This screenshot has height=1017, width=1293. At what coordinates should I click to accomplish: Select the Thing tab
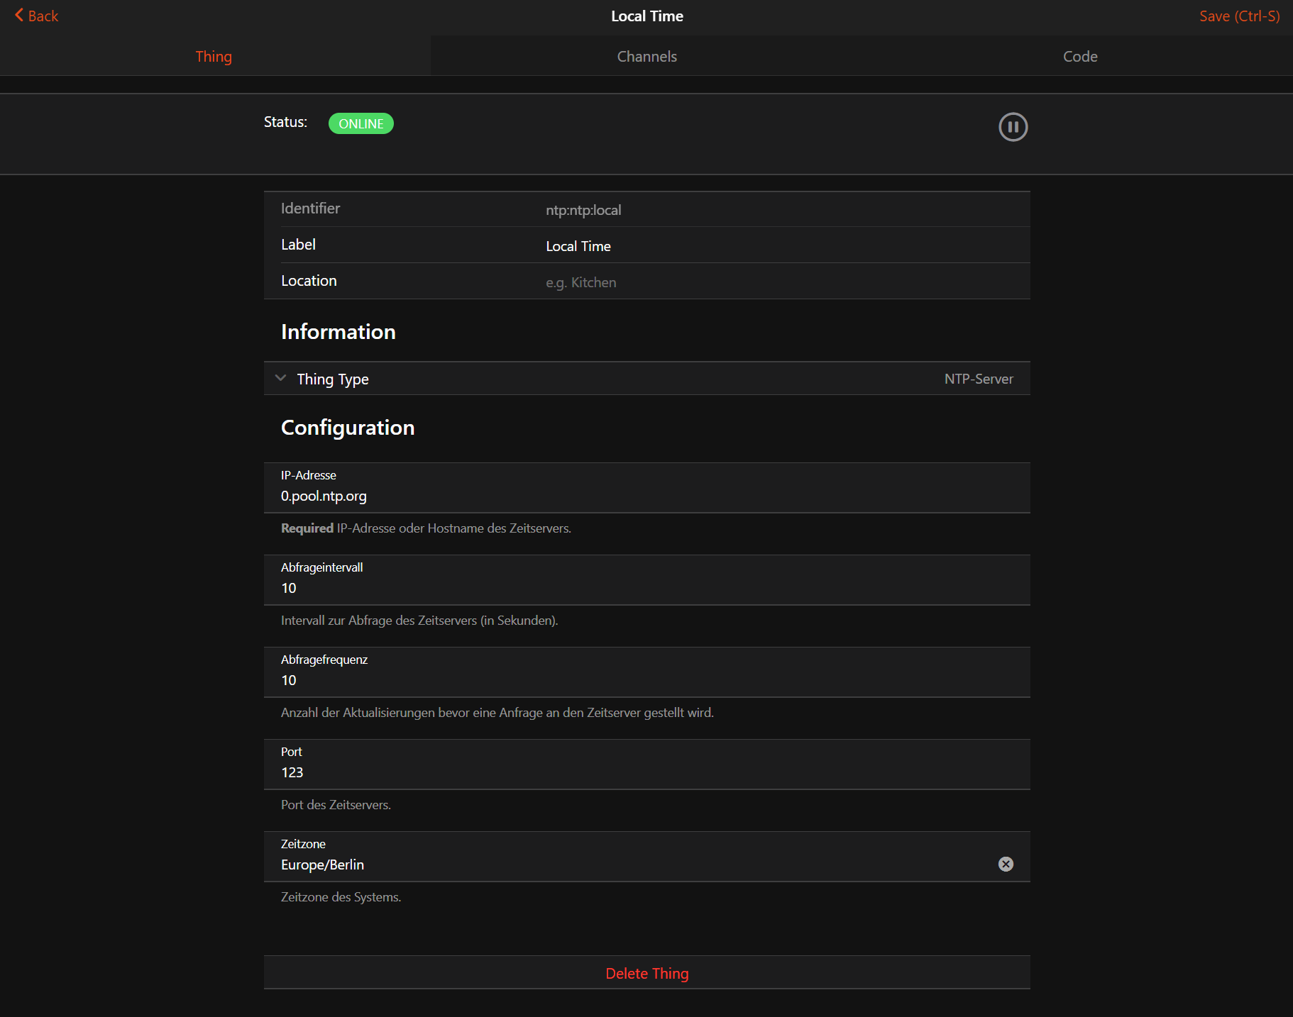(214, 57)
